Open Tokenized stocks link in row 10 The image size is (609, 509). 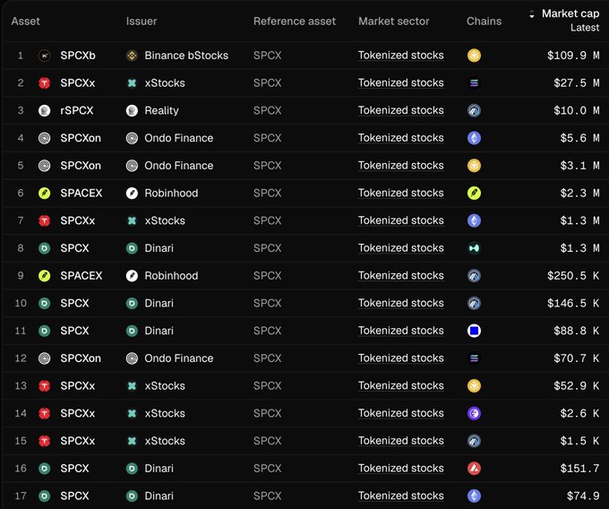point(401,304)
